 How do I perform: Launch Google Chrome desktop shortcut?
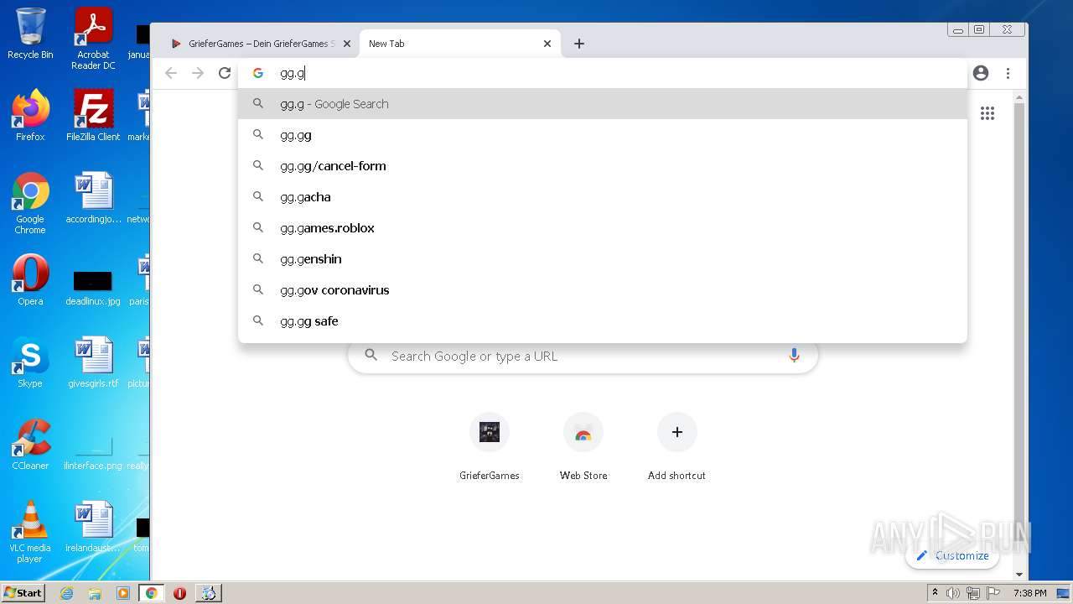(30, 203)
